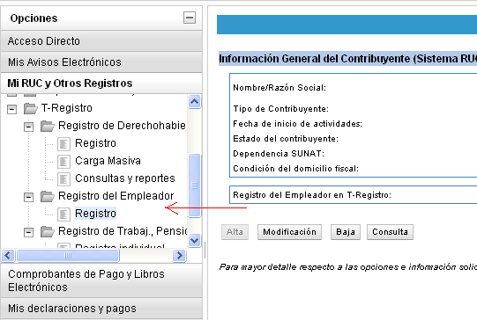Click the horizontal scroll left arrow
This screenshot has height=320, width=477.
pos(8,256)
